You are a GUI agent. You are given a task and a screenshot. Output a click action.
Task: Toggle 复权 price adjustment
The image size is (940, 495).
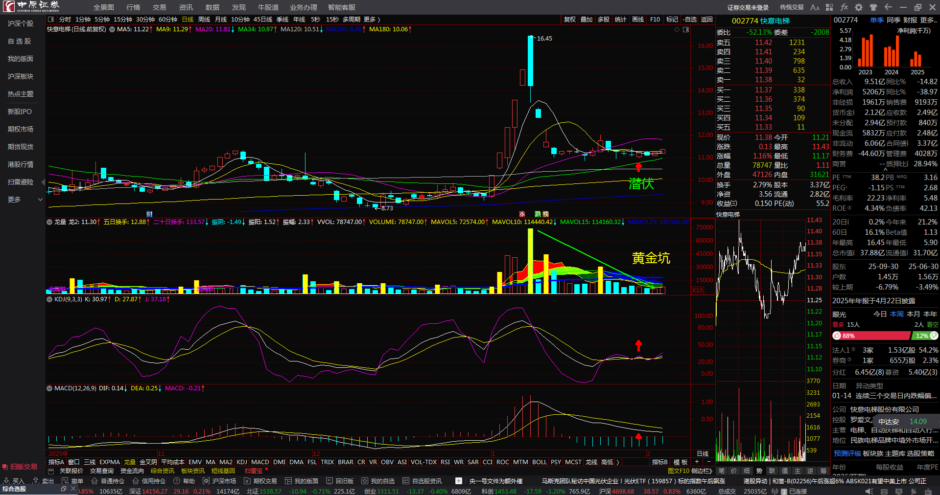tap(570, 20)
